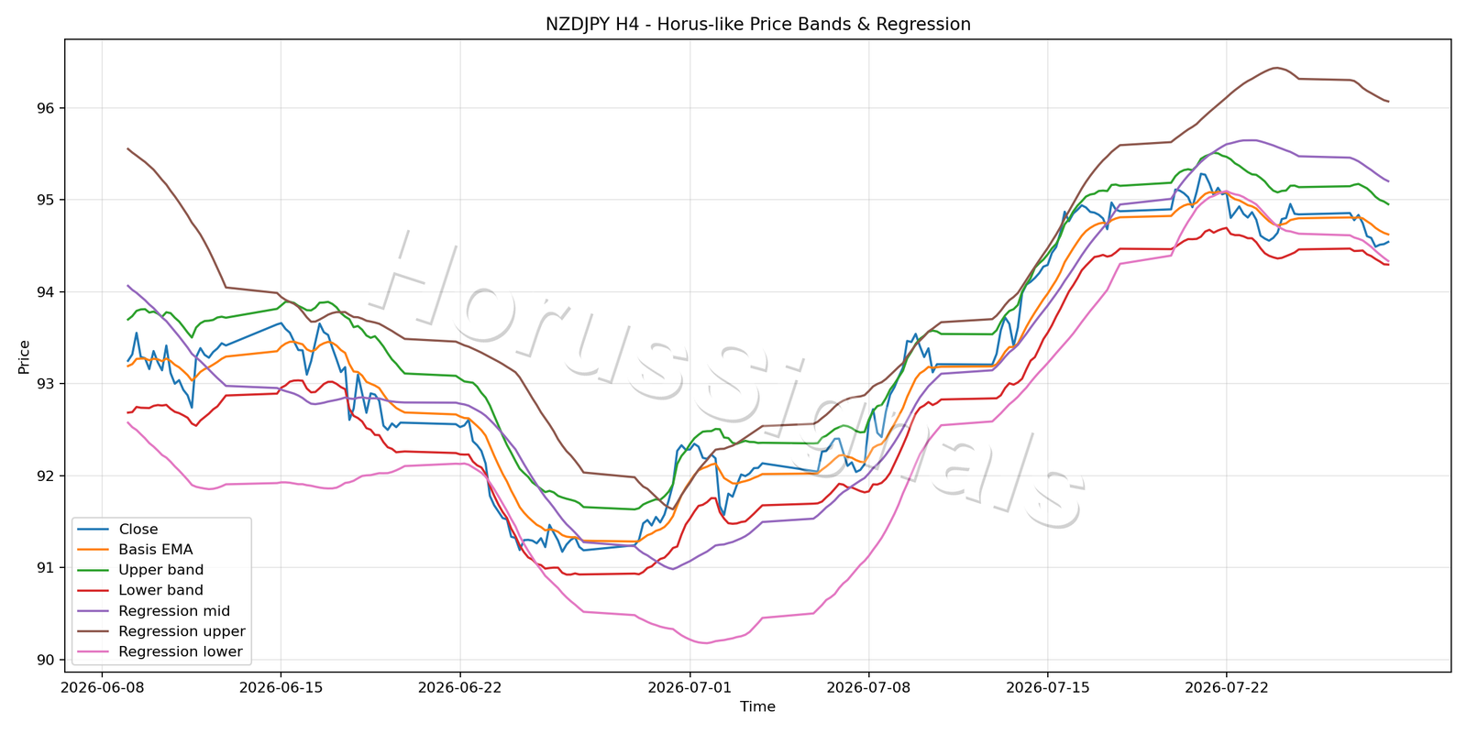Select the 'Close' legend entry
Image resolution: width=1467 pixels, height=733 pixels.
[138, 530]
